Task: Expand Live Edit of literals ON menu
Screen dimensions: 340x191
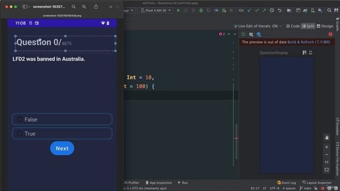Action: pos(258,26)
